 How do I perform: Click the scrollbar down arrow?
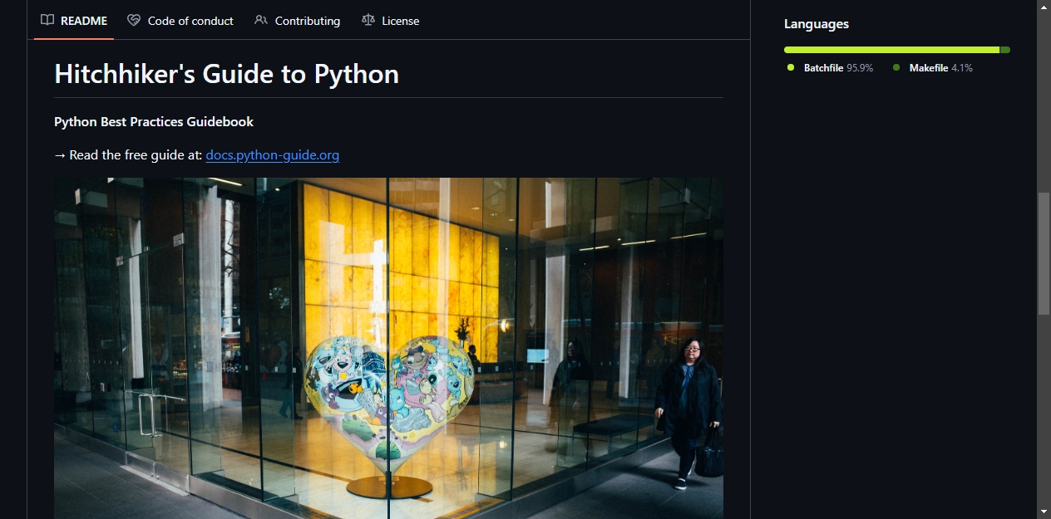coord(1044,512)
